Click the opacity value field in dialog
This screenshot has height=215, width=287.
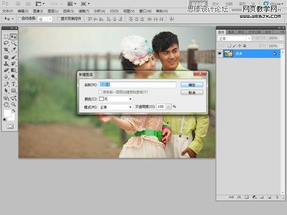click(161, 107)
